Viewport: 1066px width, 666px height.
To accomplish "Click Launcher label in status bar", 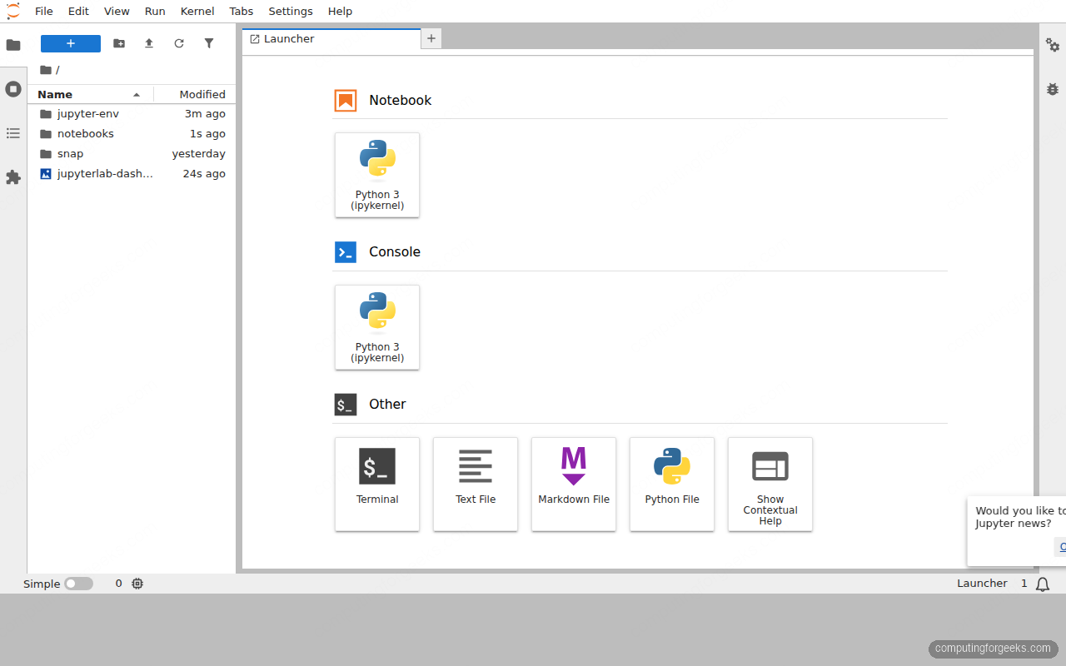I will (982, 584).
